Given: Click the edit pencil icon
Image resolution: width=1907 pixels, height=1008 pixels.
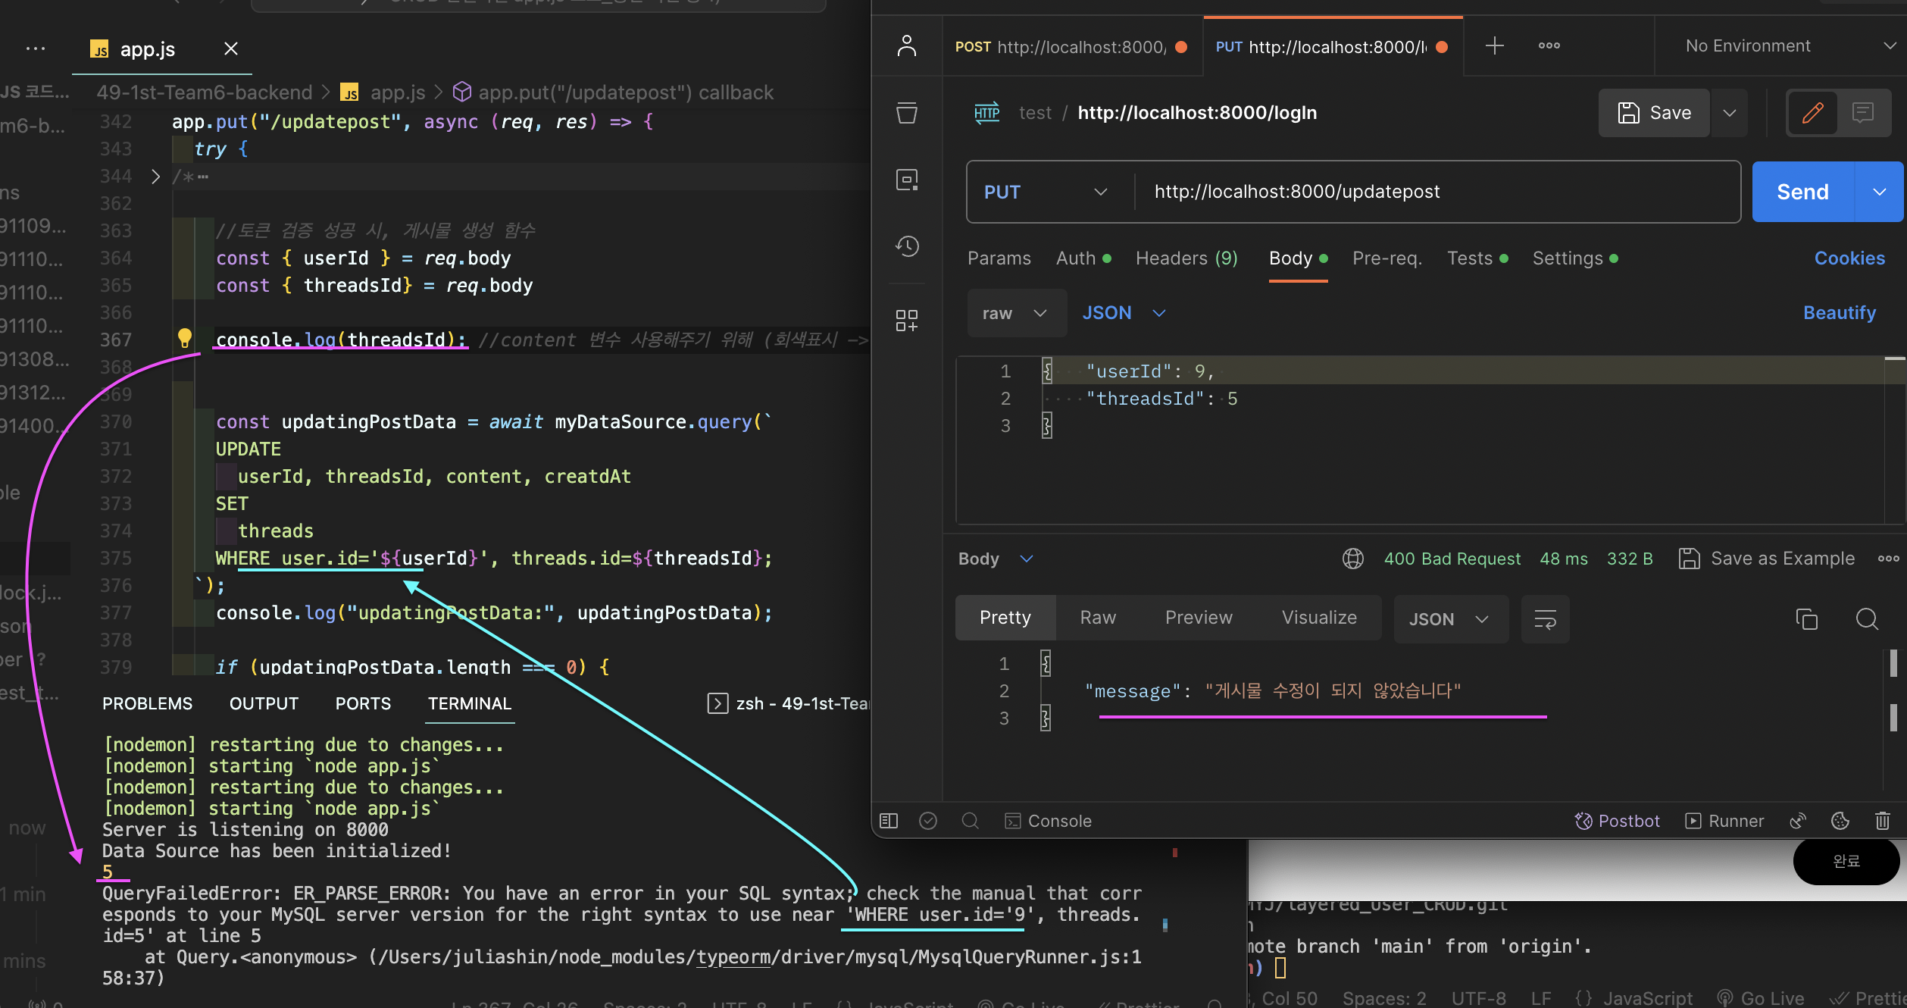Looking at the screenshot, I should pyautogui.click(x=1812, y=113).
